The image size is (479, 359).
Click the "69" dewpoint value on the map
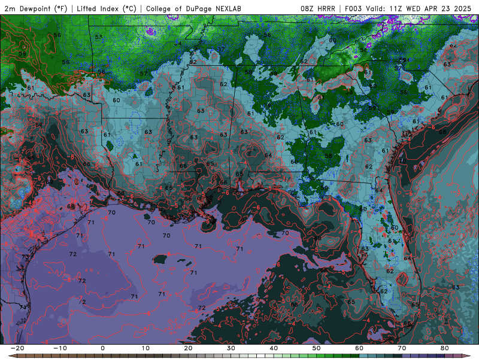49,182
